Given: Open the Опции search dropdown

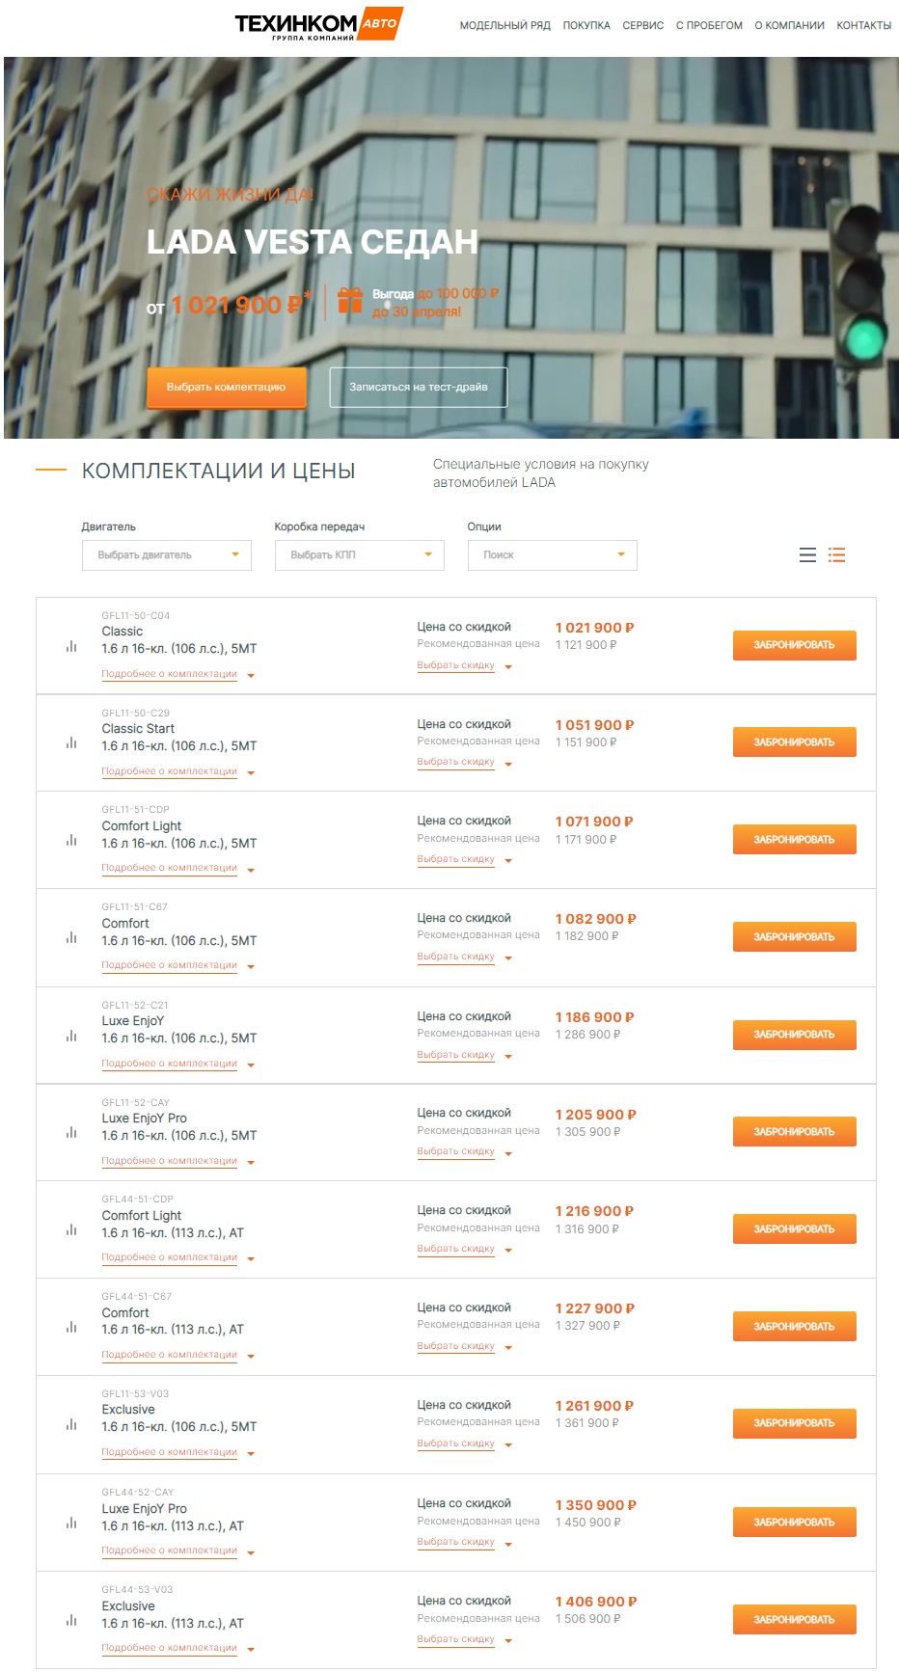Looking at the screenshot, I should pos(553,555).
